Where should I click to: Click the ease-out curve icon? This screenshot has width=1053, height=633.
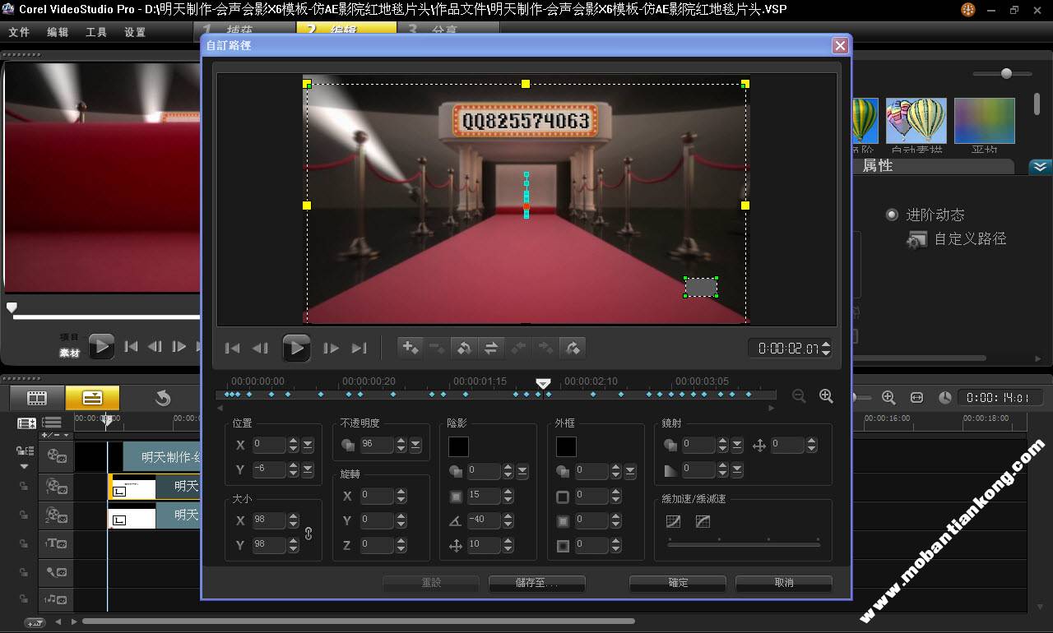tap(703, 521)
